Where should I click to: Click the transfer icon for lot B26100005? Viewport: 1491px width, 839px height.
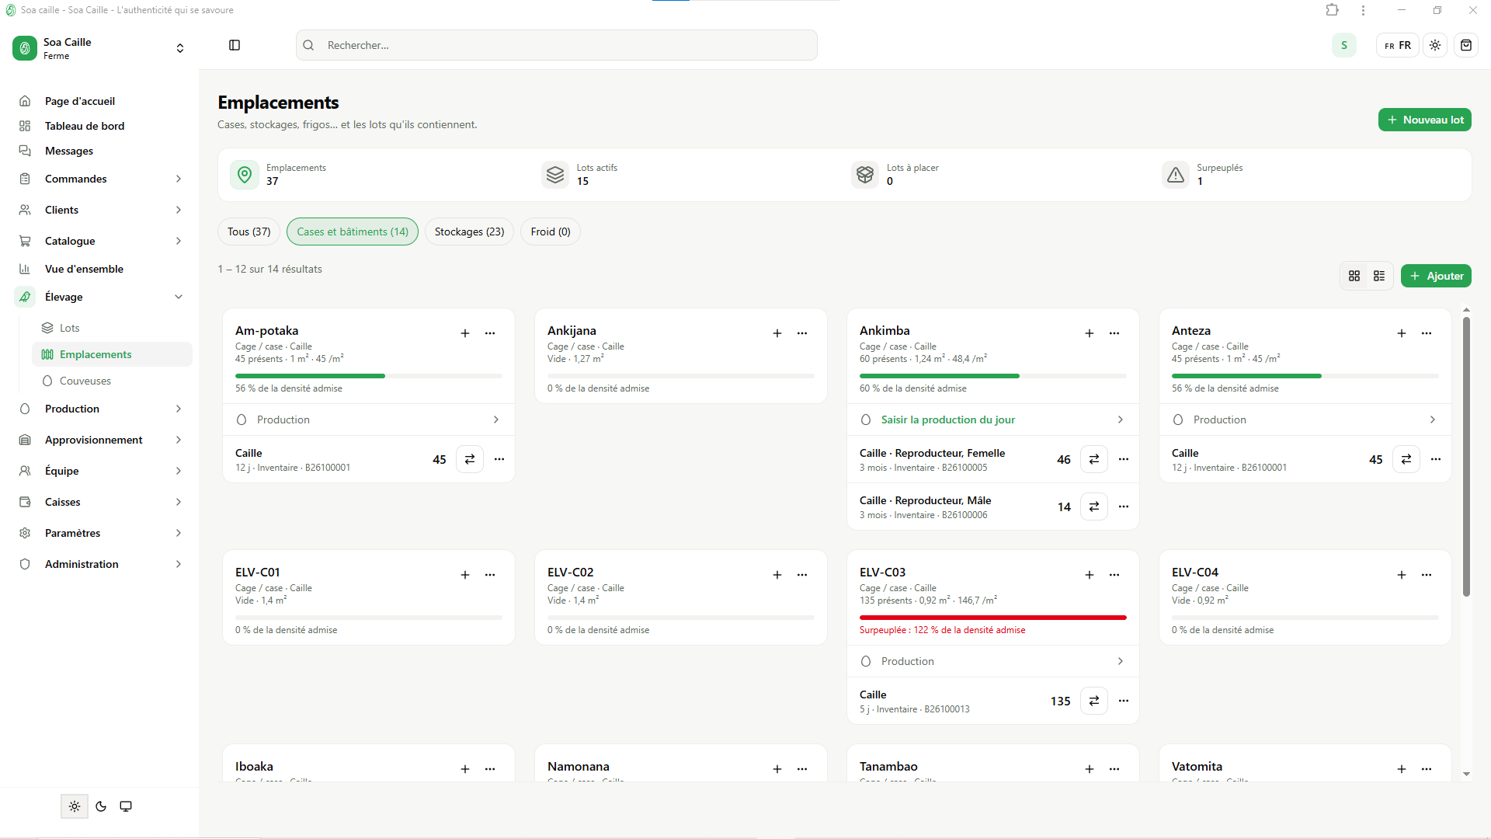pyautogui.click(x=1094, y=459)
